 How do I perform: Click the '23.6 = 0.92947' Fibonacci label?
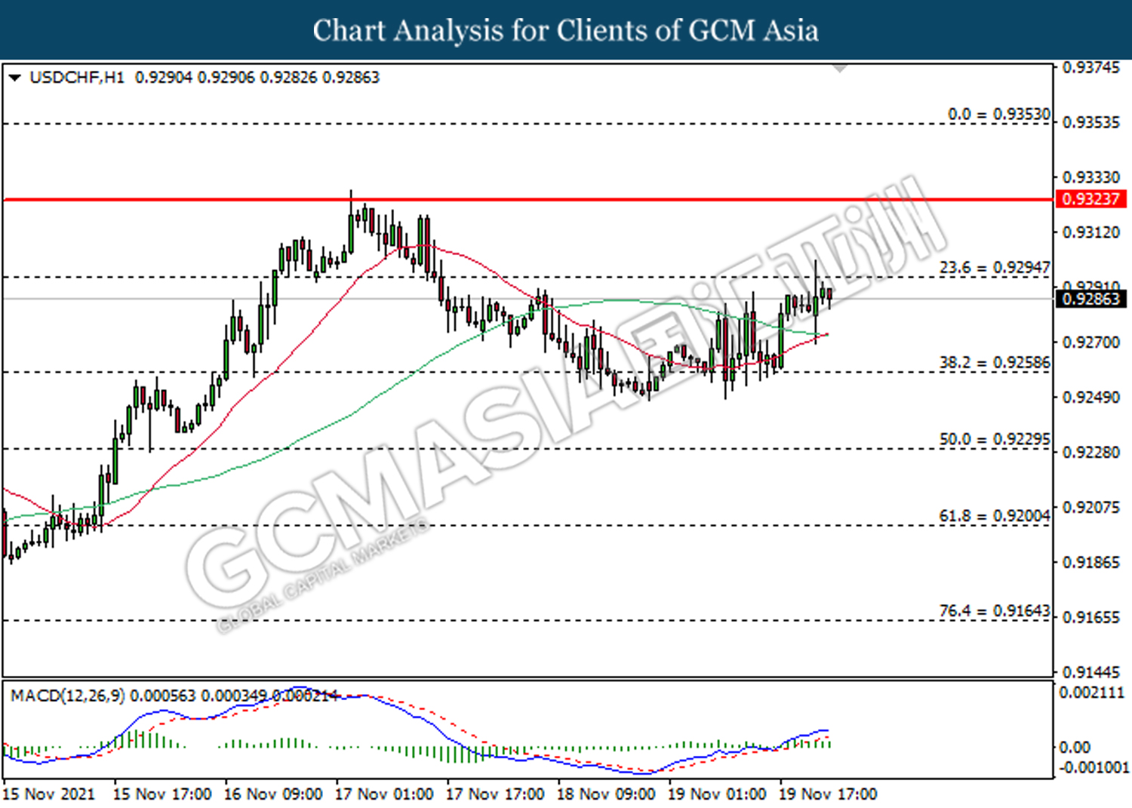tap(995, 268)
